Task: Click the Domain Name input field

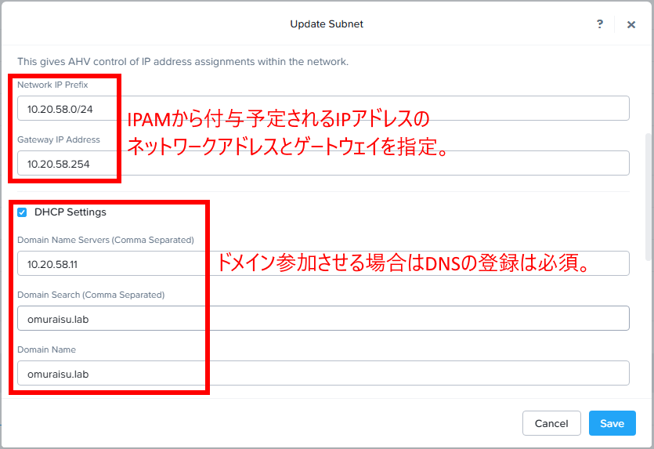Action: 323,373
